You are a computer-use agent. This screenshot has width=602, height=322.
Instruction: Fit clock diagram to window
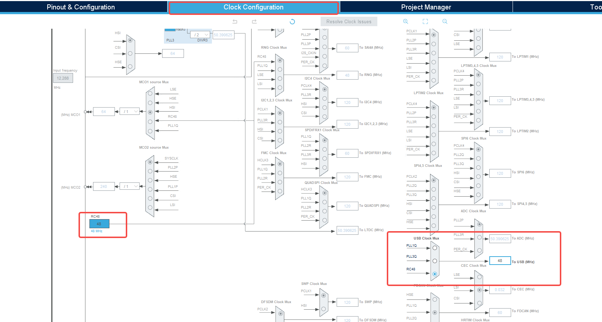(425, 21)
